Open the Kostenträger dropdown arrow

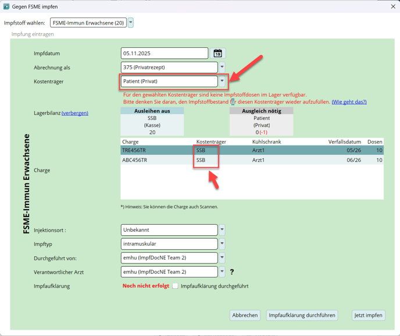coord(222,82)
